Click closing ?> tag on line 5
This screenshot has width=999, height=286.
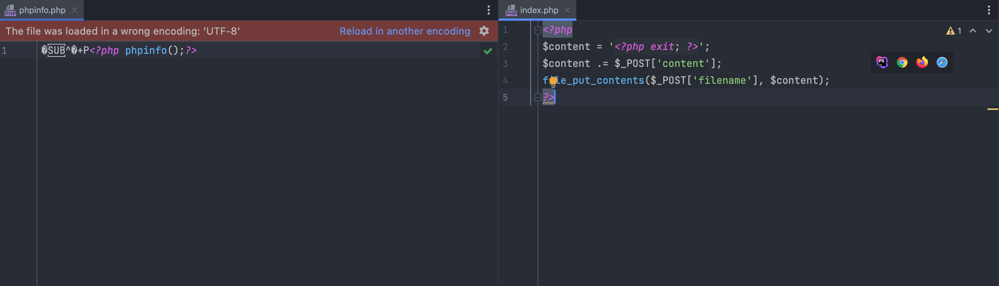point(548,97)
